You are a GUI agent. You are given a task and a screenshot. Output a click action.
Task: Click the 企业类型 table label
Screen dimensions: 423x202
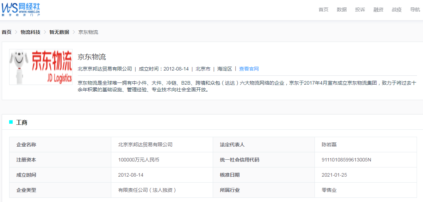26,190
